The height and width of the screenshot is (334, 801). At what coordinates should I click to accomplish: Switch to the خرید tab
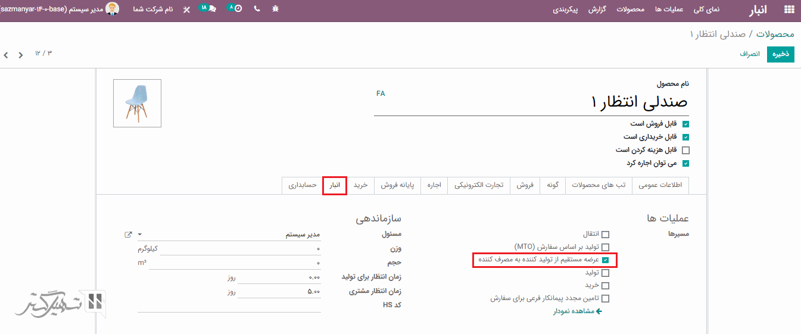[x=361, y=185]
